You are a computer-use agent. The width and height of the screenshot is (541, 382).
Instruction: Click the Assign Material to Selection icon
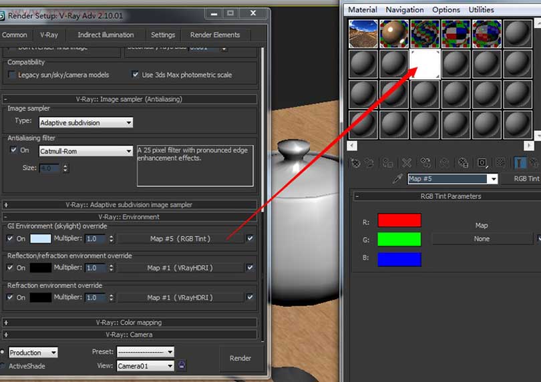(387, 162)
